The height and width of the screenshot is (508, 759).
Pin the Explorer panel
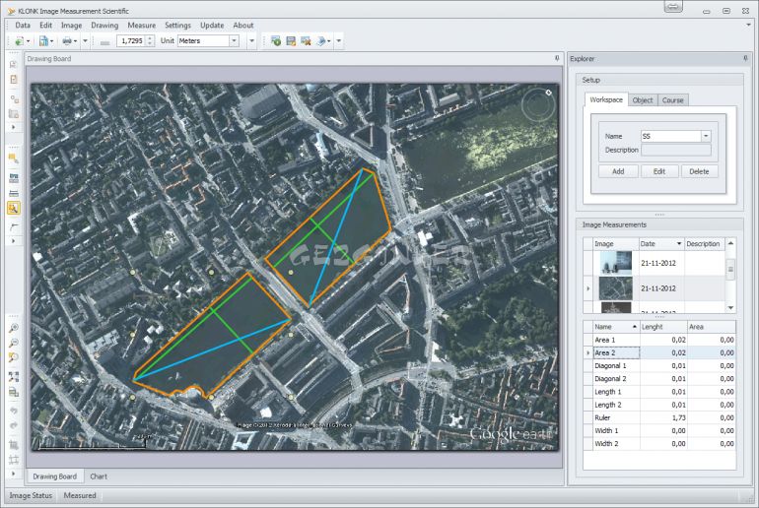[x=745, y=58]
